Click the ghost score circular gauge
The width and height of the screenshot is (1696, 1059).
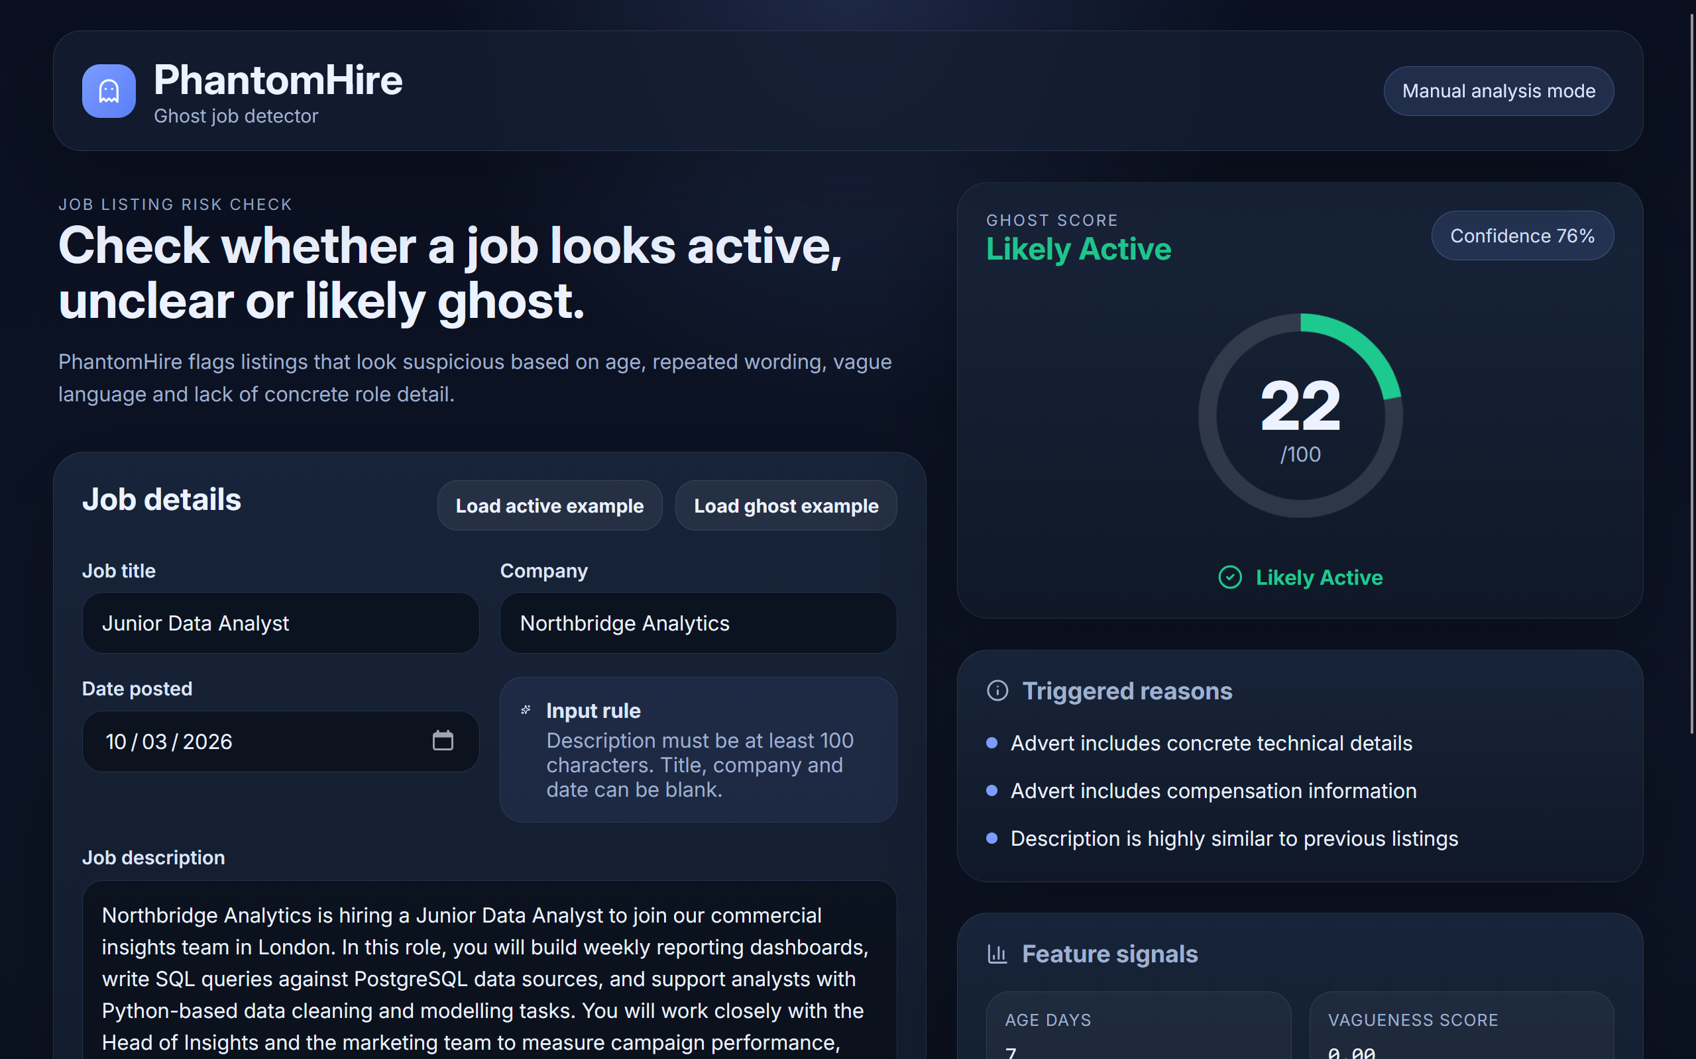click(1300, 415)
